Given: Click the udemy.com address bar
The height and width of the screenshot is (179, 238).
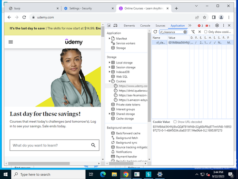Looking at the screenshot, I should coord(111,17).
